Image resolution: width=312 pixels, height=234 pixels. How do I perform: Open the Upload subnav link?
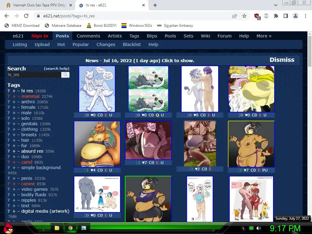(42, 44)
